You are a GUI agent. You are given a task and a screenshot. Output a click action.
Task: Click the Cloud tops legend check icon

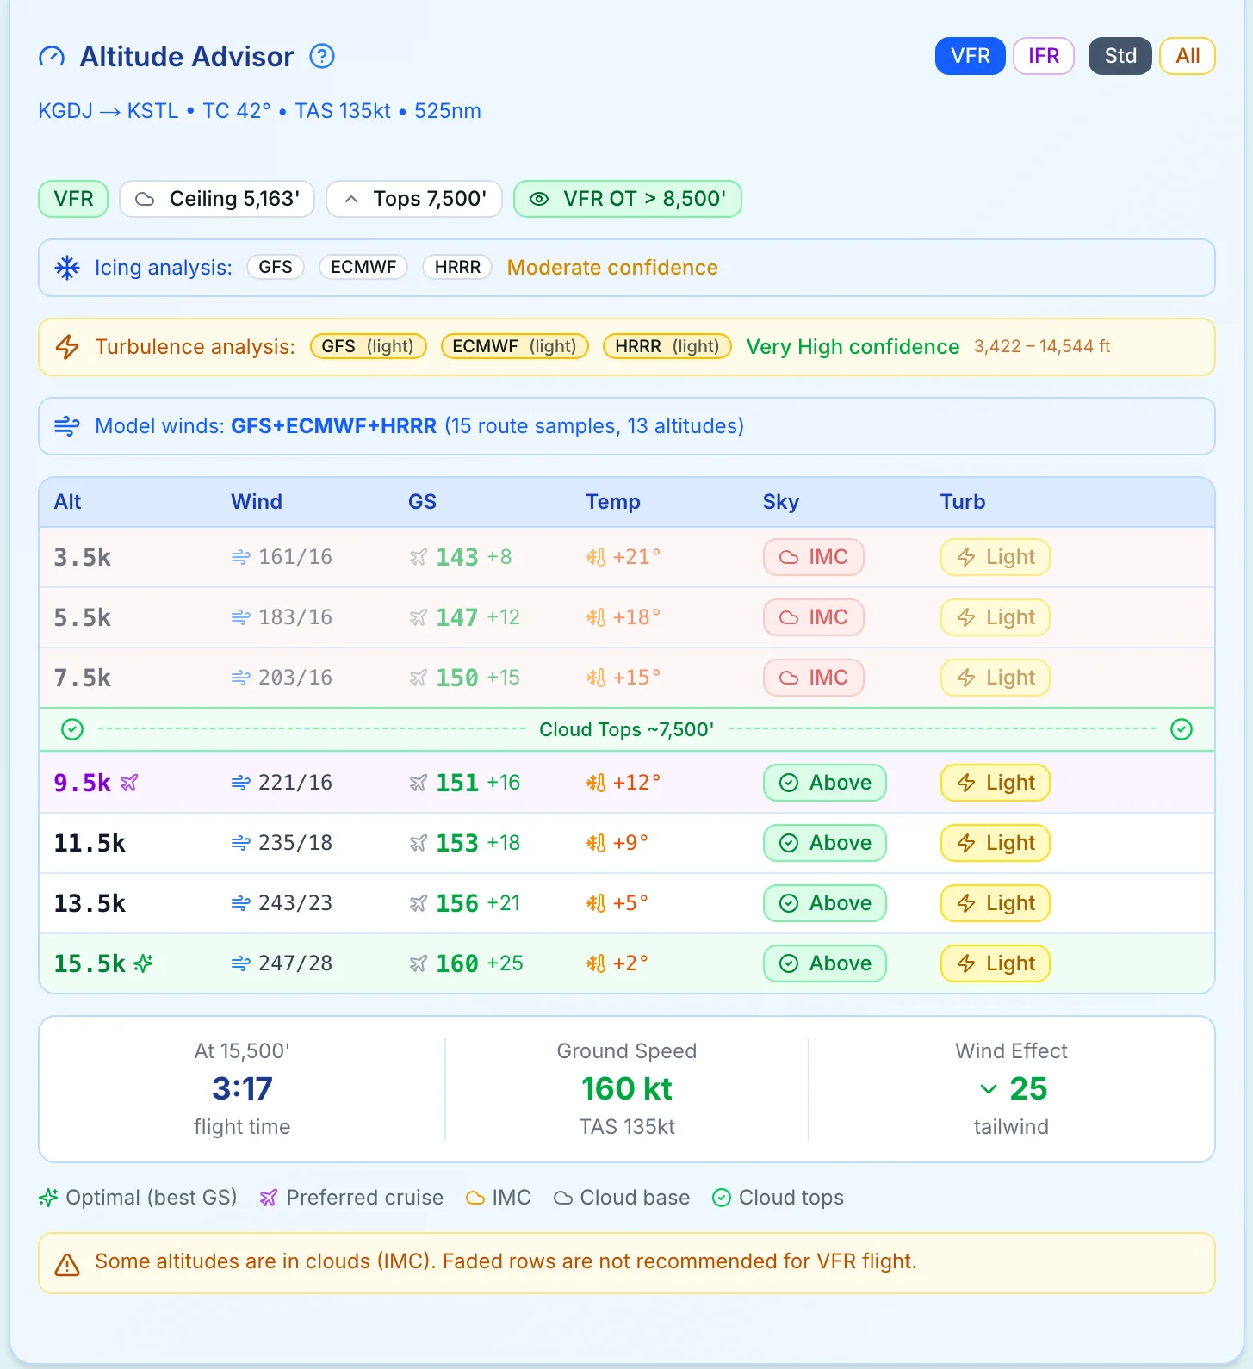pyautogui.click(x=722, y=1198)
